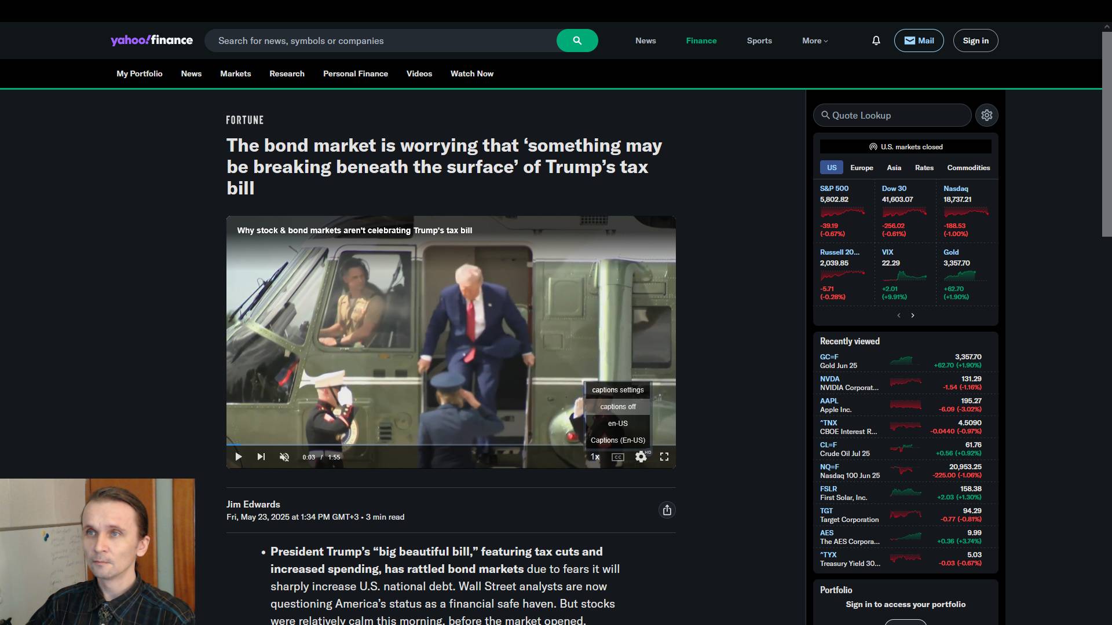Open video quality settings gear
This screenshot has height=625, width=1112.
coord(641,457)
